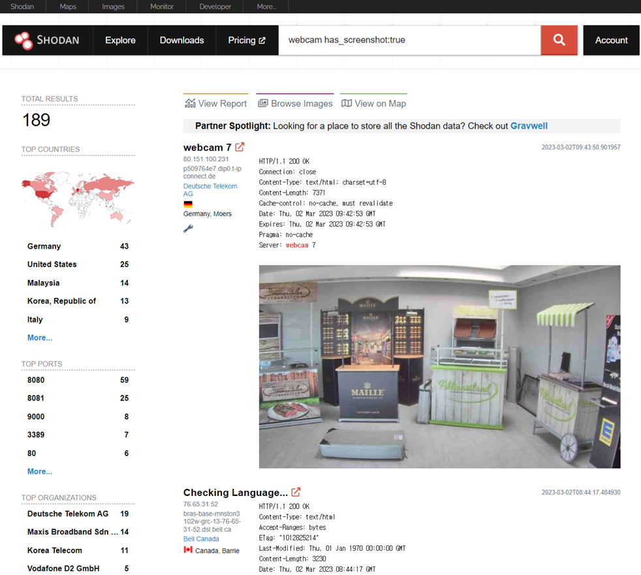Filter by organization Vodafone D2 GmbH
Screen dimensions: 641x575
[78, 568]
